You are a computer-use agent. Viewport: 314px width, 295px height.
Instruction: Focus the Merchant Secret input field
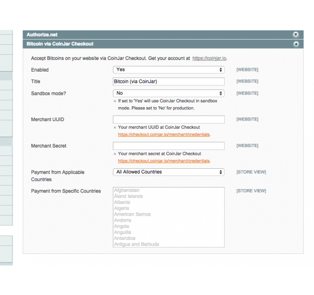coord(168,146)
